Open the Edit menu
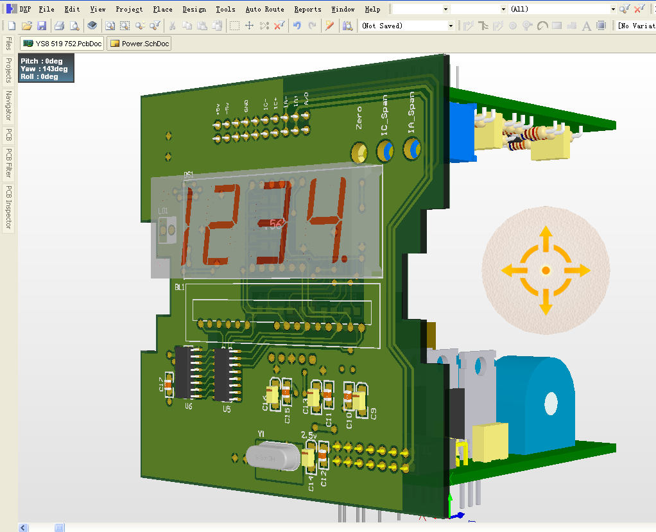Screen dimensions: 656x532 pyautogui.click(x=72, y=9)
